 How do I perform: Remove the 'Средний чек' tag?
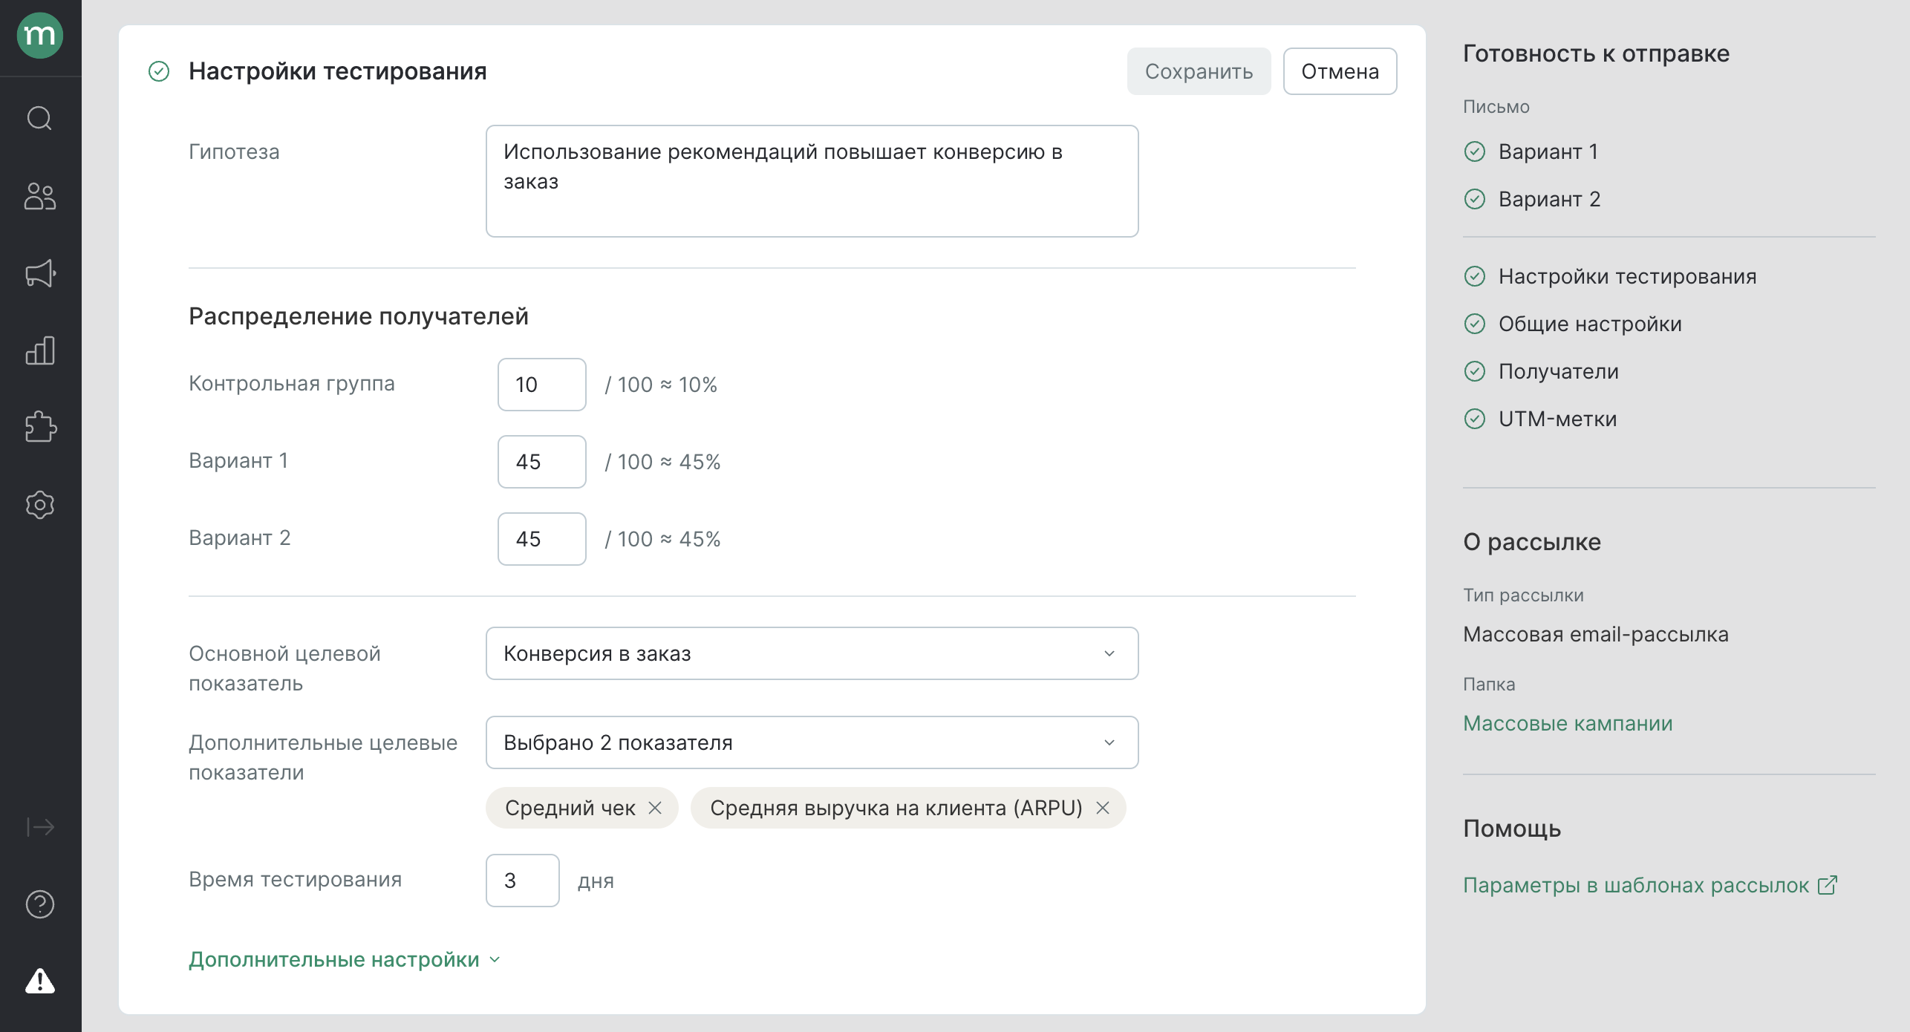click(655, 808)
